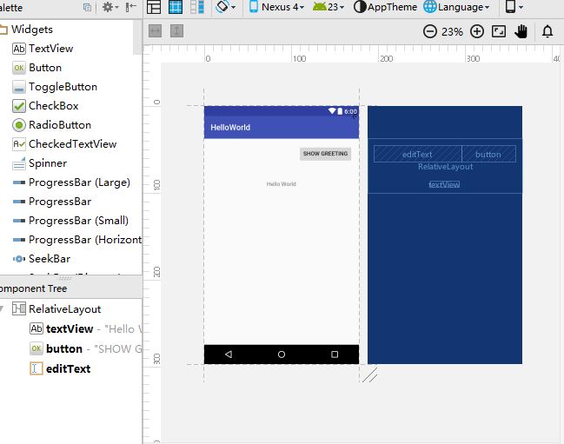Toggle horizontal width expand button
The width and height of the screenshot is (564, 444).
click(x=155, y=31)
